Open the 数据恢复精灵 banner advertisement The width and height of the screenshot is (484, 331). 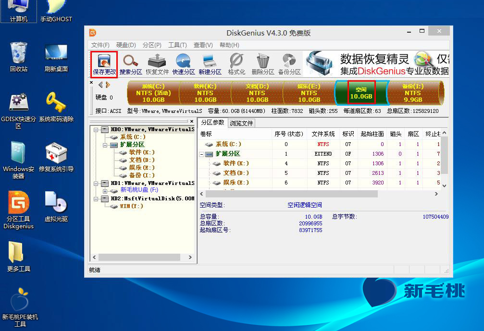[x=376, y=64]
